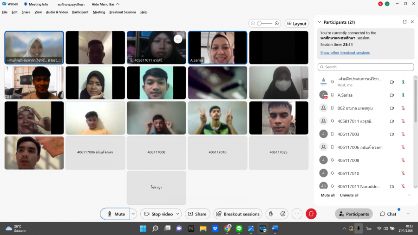Screen dimensions: 418x235
Task: Expand audio options arrow beside Mute
Action: coord(133,214)
